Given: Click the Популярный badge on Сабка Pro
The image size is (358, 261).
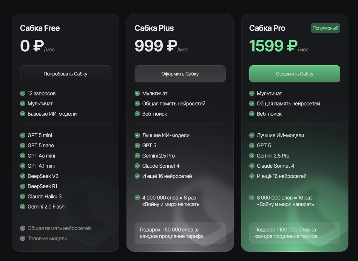Looking at the screenshot, I should (325, 28).
